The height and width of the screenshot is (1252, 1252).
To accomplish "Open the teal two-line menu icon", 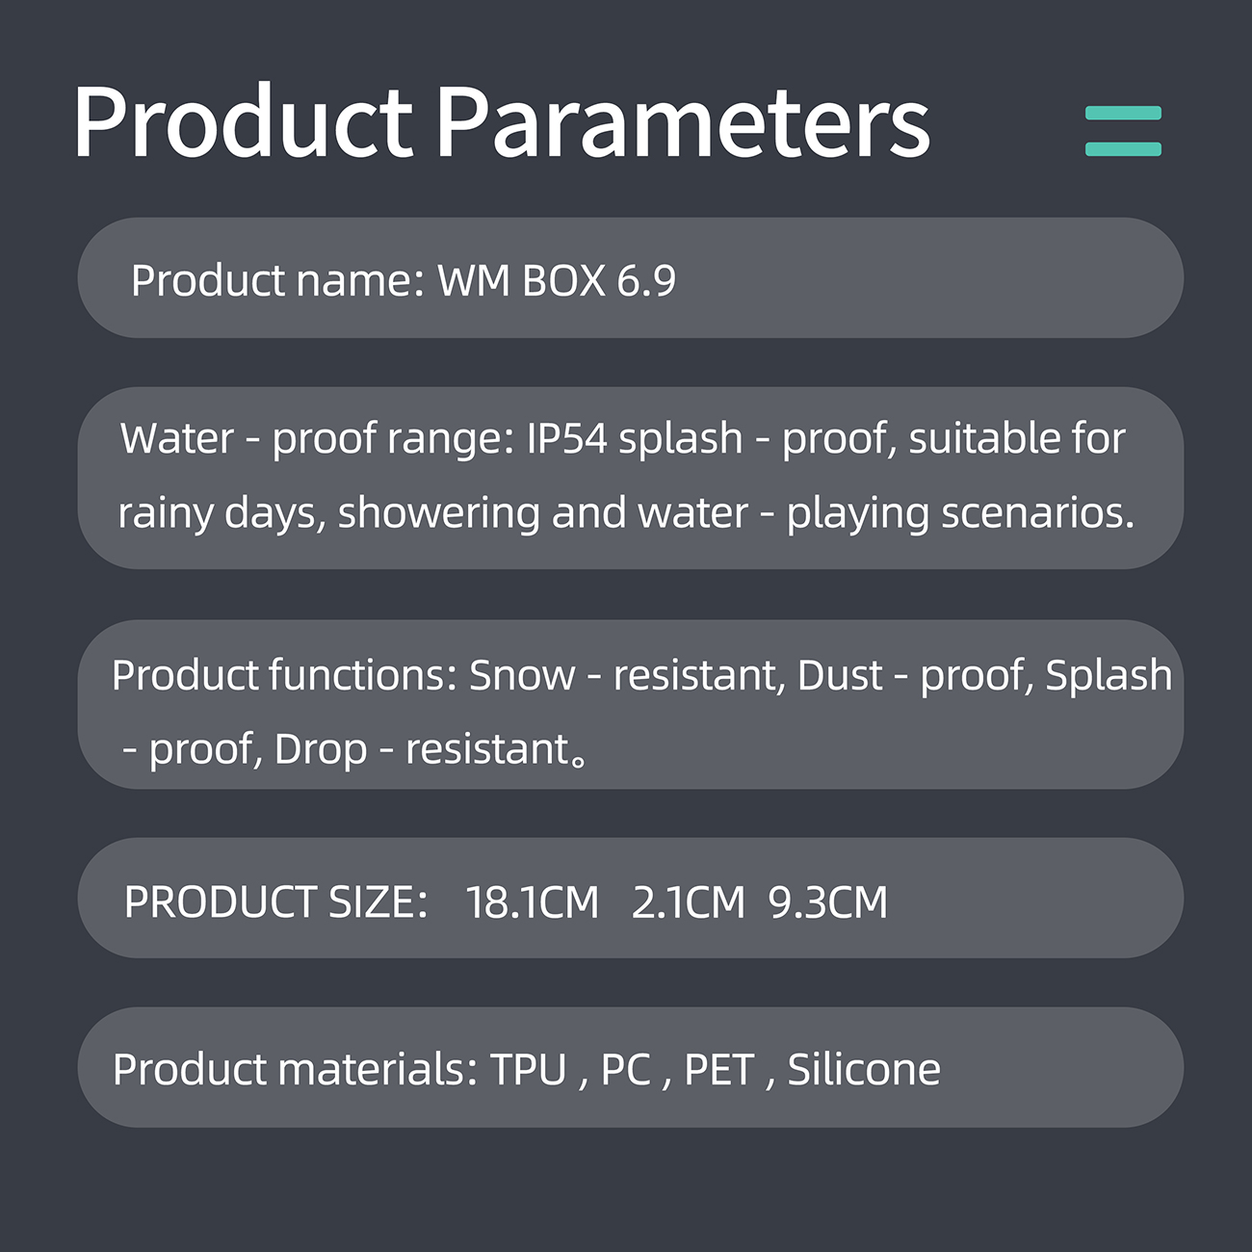I will point(1123,131).
